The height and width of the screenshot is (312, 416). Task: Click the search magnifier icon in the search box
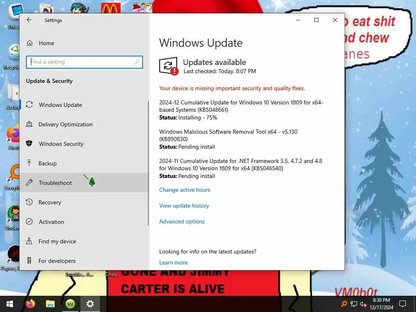(137, 62)
